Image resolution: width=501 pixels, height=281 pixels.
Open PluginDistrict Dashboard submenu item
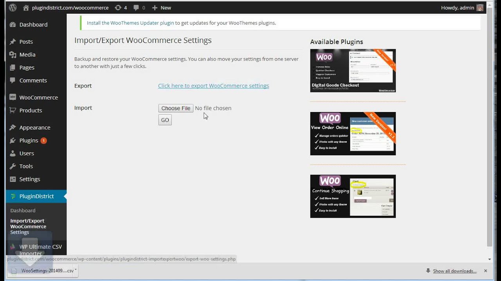(23, 210)
